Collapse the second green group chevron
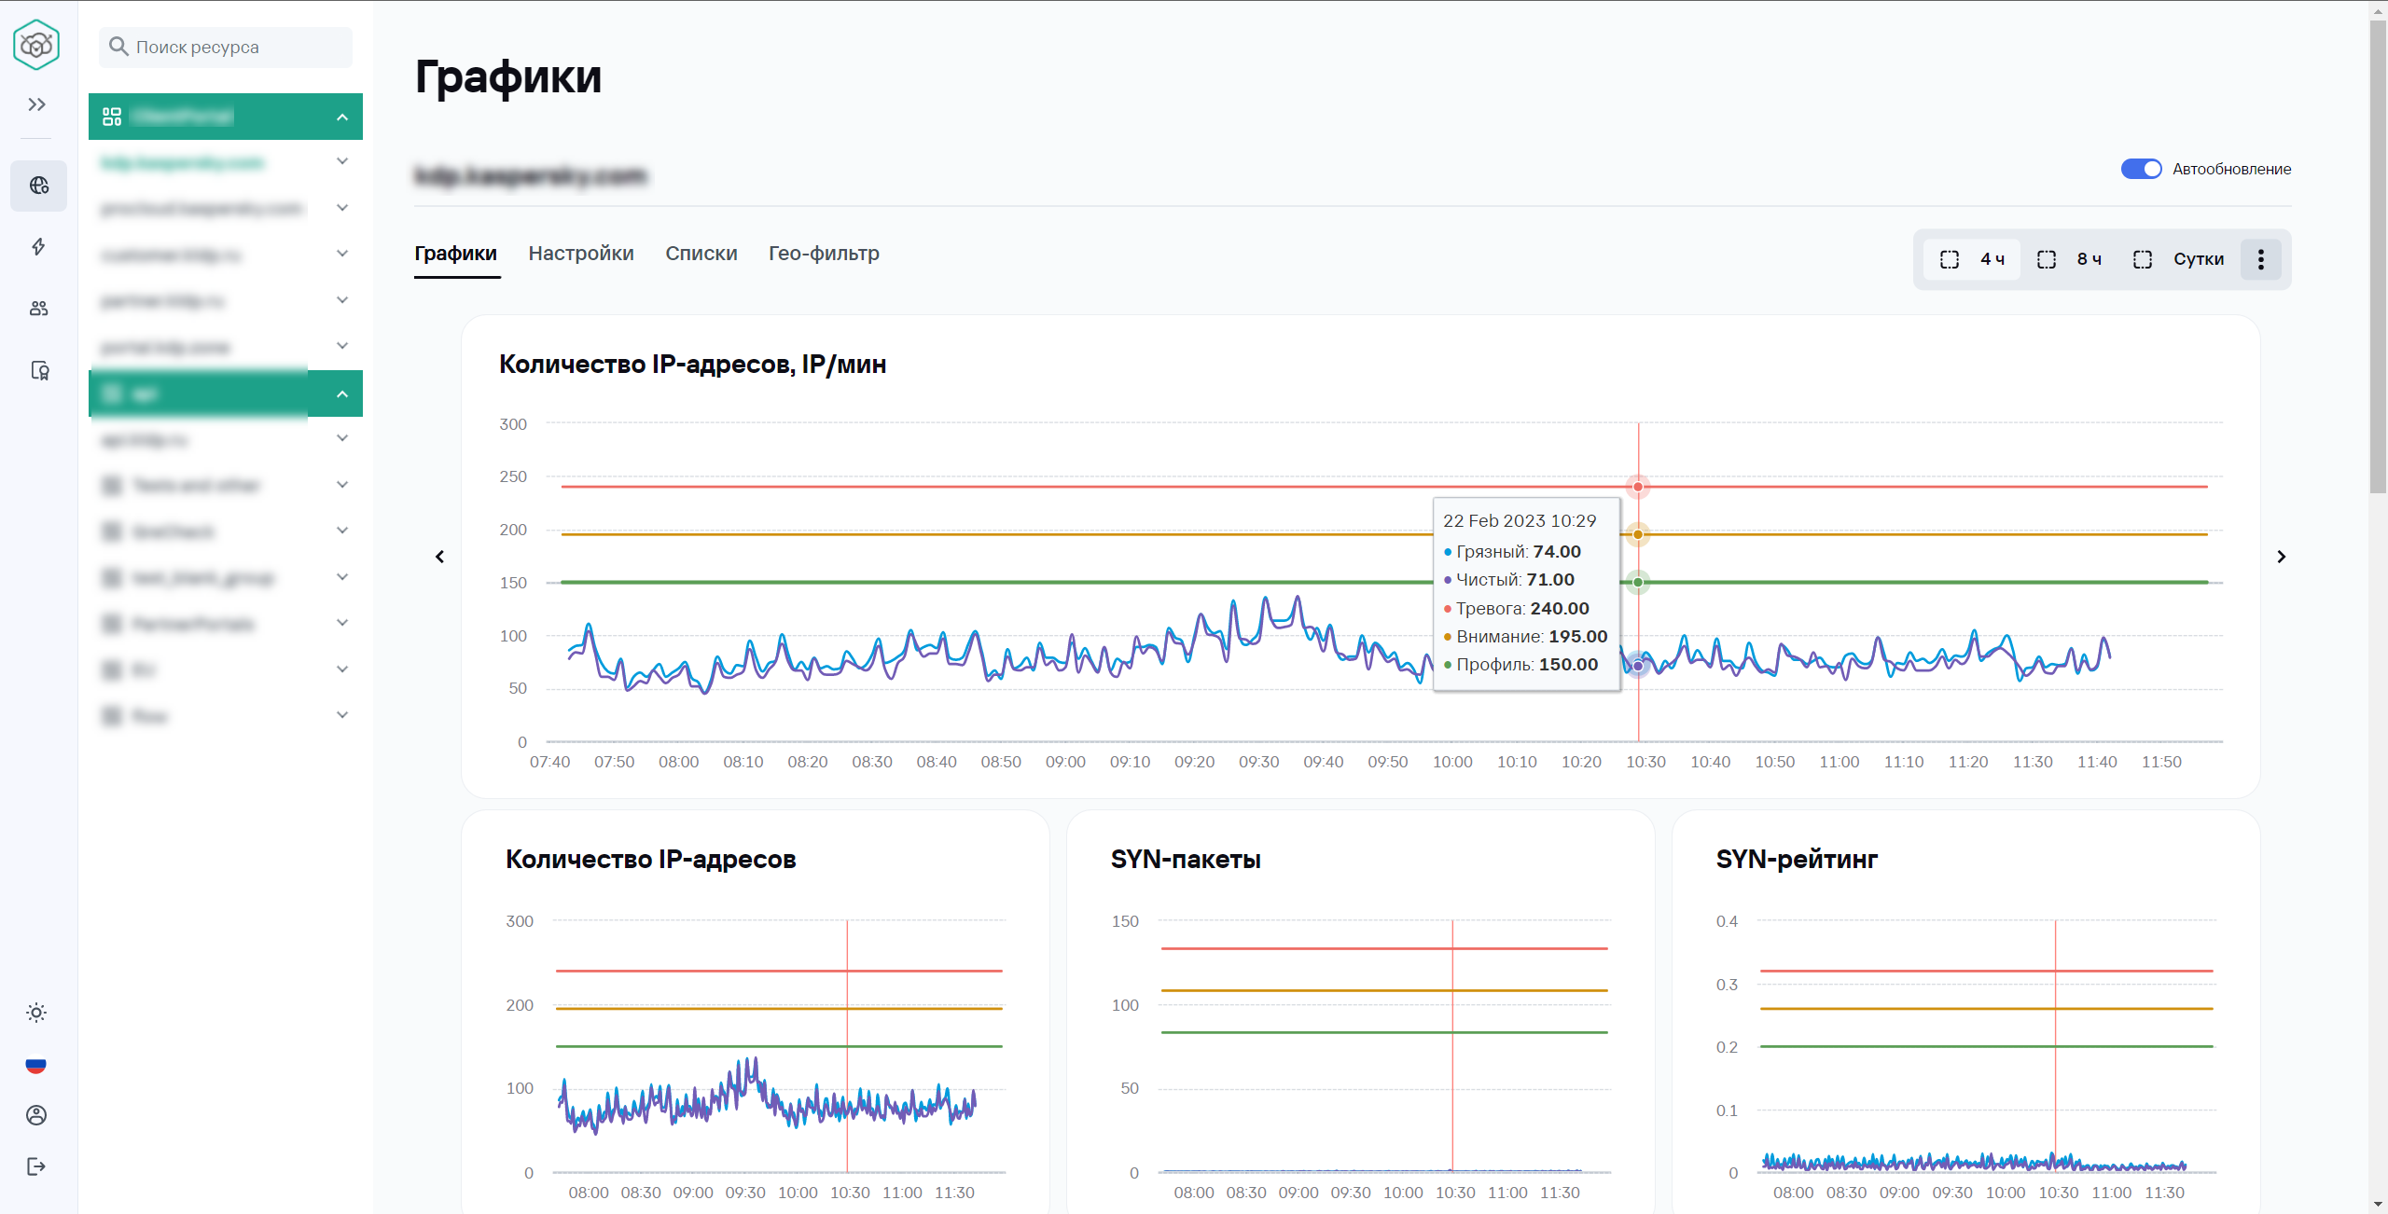The image size is (2388, 1214). pyautogui.click(x=342, y=394)
